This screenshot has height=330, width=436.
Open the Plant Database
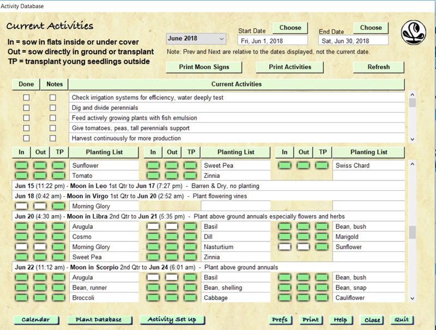(99, 320)
